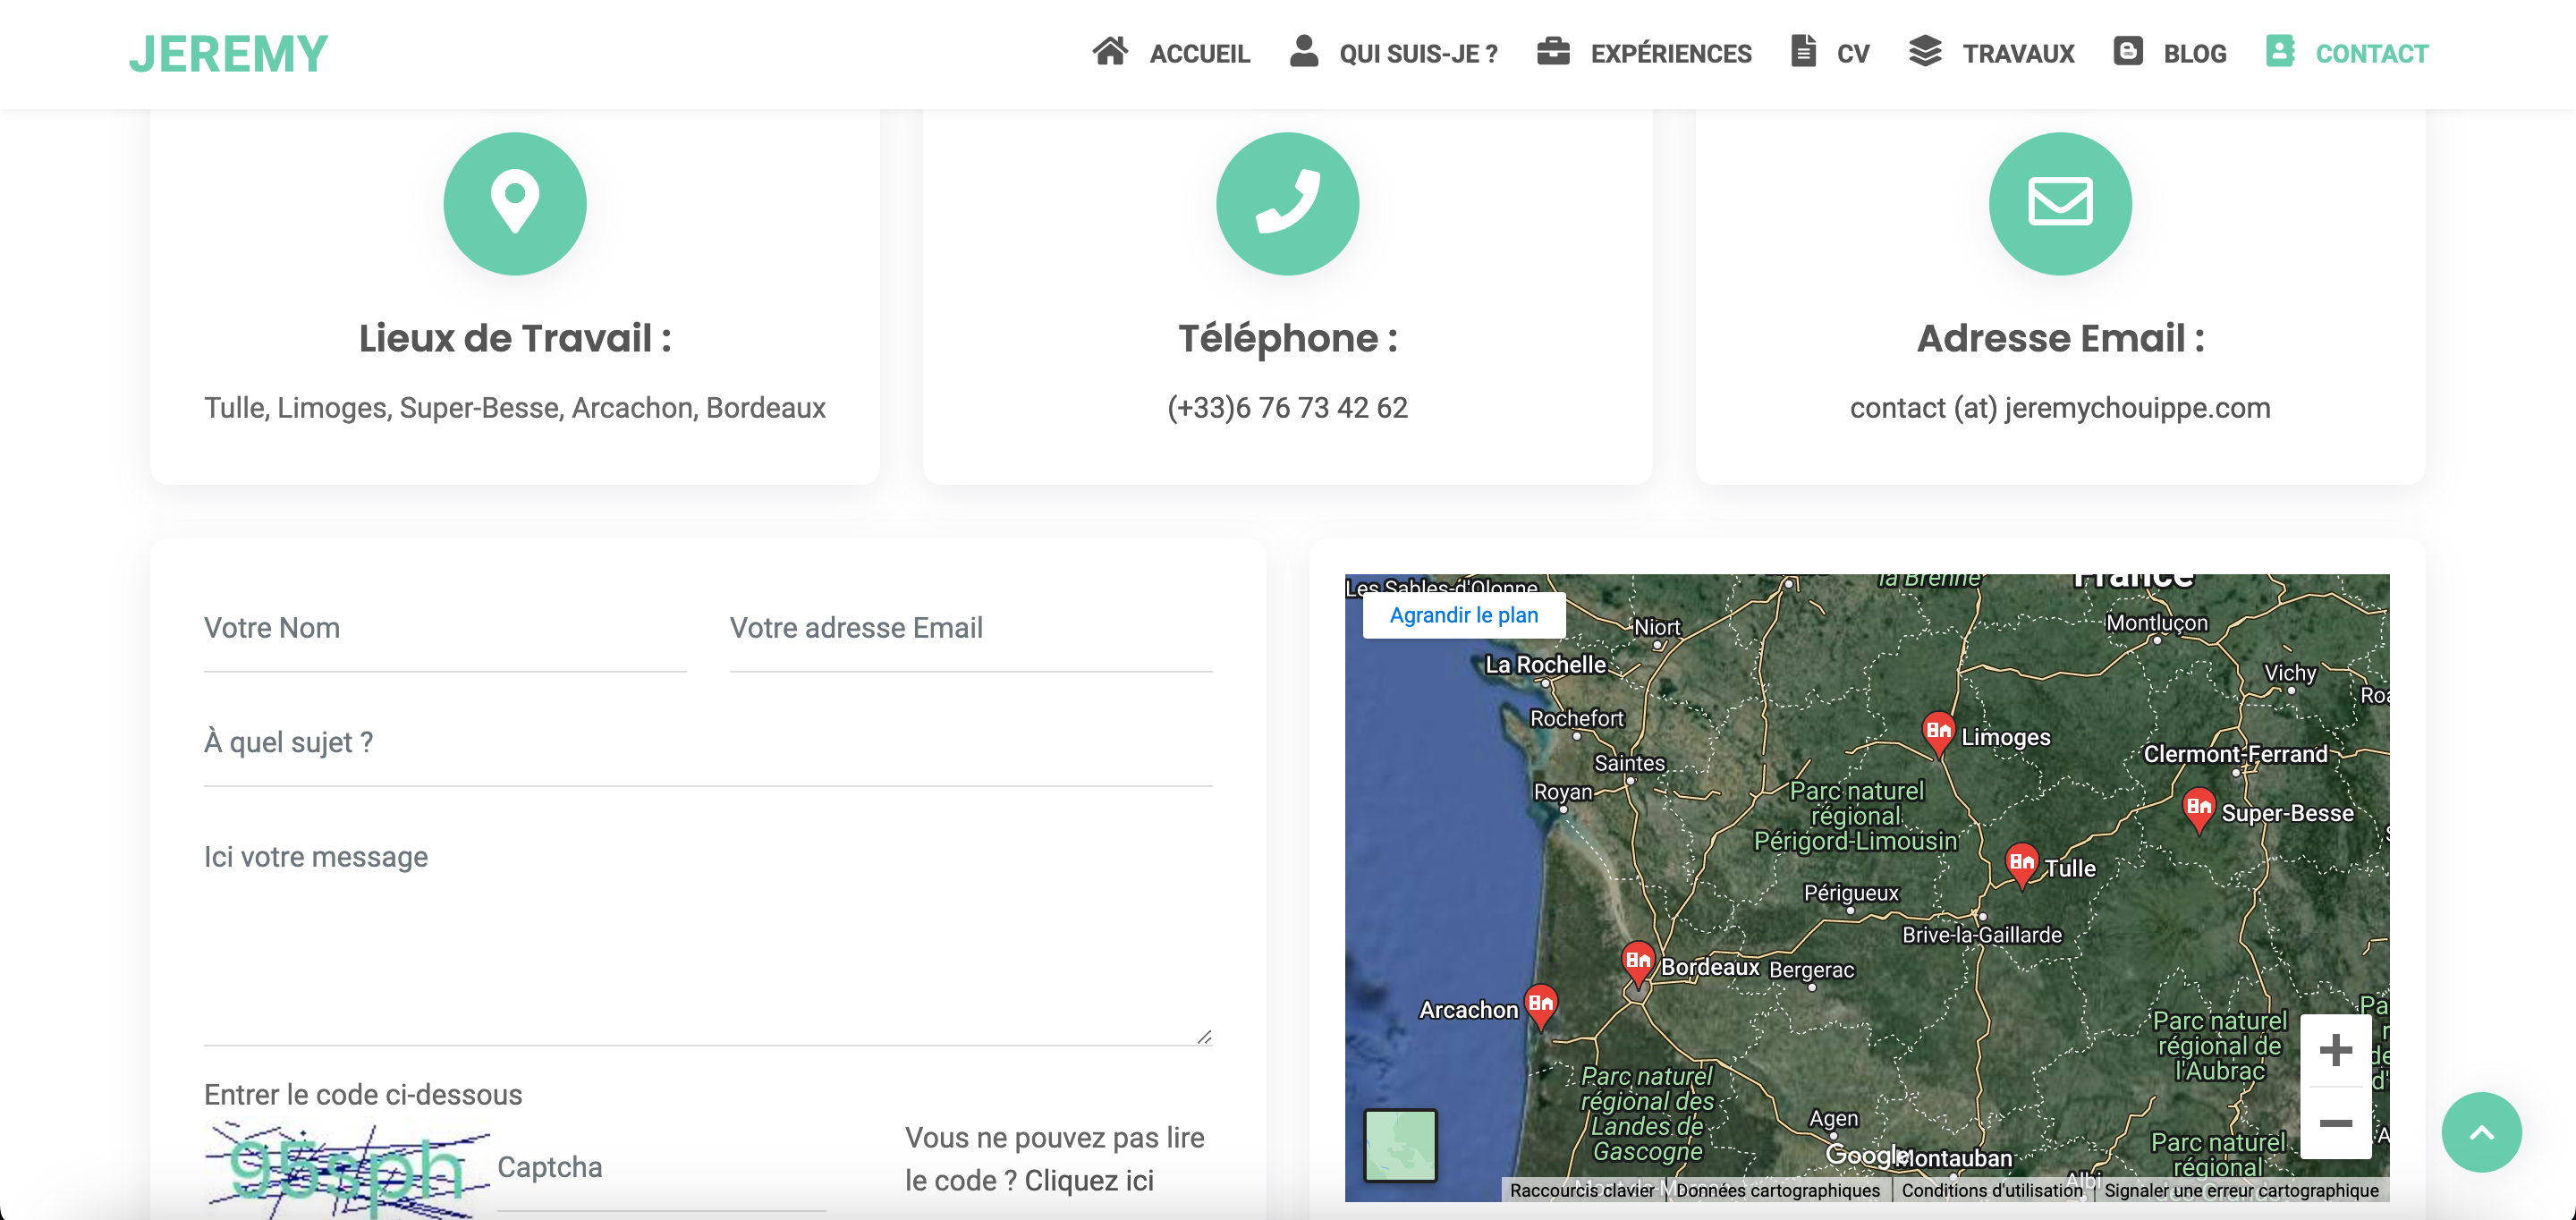The width and height of the screenshot is (2576, 1220).
Task: Click the green phone circle icon
Action: point(1287,203)
